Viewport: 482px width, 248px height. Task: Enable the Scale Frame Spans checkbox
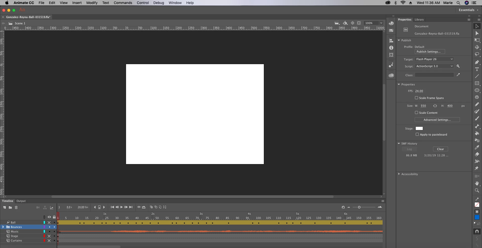click(416, 98)
